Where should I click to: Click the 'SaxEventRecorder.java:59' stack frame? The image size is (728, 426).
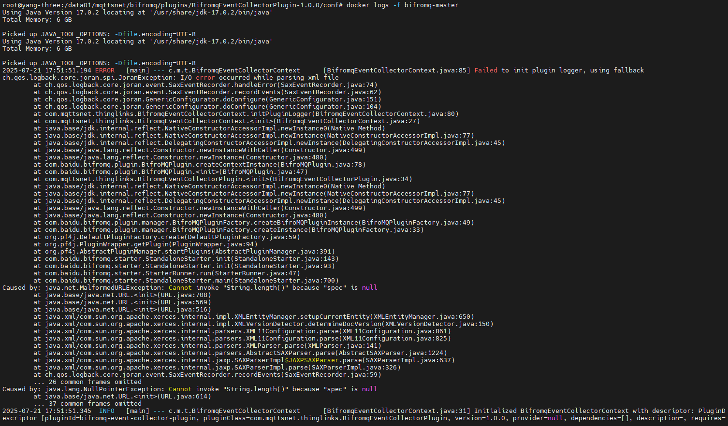pyautogui.click(x=207, y=375)
